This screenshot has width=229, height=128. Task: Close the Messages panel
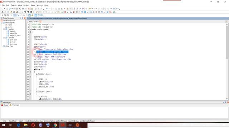[228, 102]
